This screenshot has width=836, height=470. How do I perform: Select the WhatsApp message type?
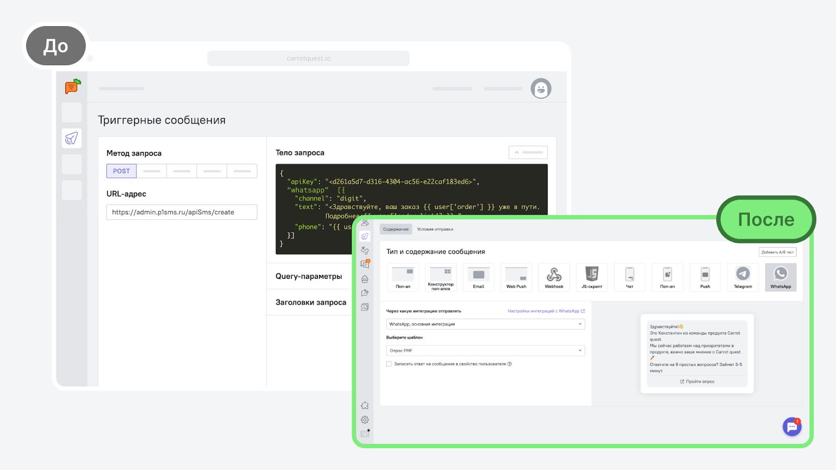pos(780,277)
